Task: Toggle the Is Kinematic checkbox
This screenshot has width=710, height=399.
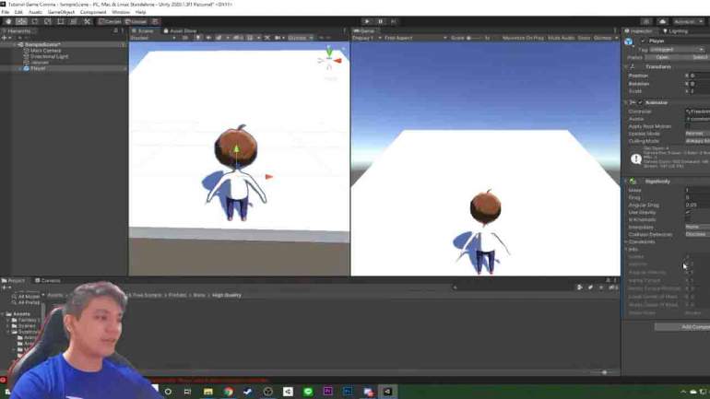Action: [x=687, y=219]
